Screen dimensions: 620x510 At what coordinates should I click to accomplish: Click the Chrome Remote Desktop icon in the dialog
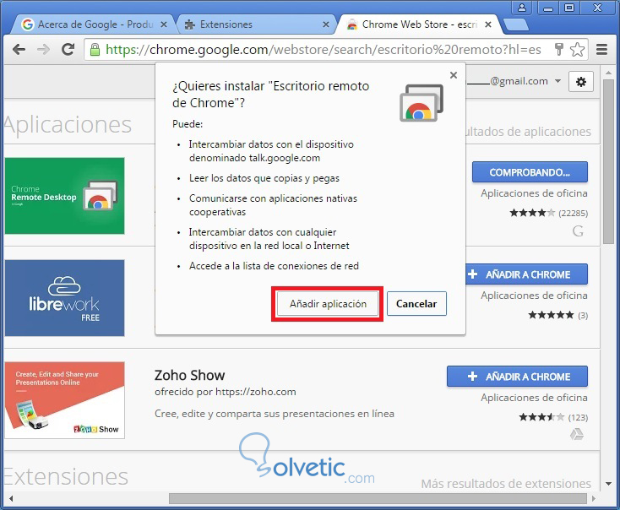click(421, 103)
